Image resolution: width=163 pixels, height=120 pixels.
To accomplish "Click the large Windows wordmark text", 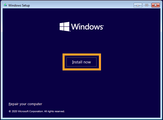I will point(87,27).
